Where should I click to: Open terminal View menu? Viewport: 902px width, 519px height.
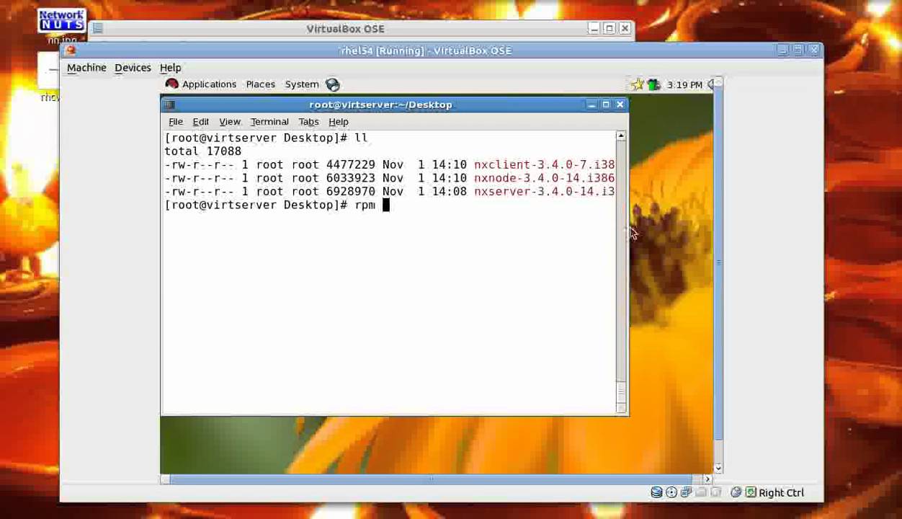[x=230, y=122]
